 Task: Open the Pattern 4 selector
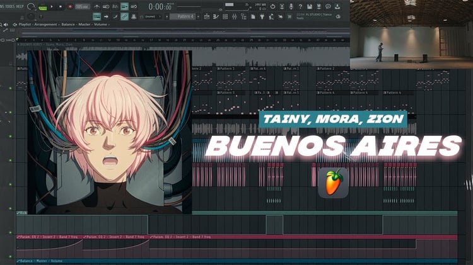182,16
